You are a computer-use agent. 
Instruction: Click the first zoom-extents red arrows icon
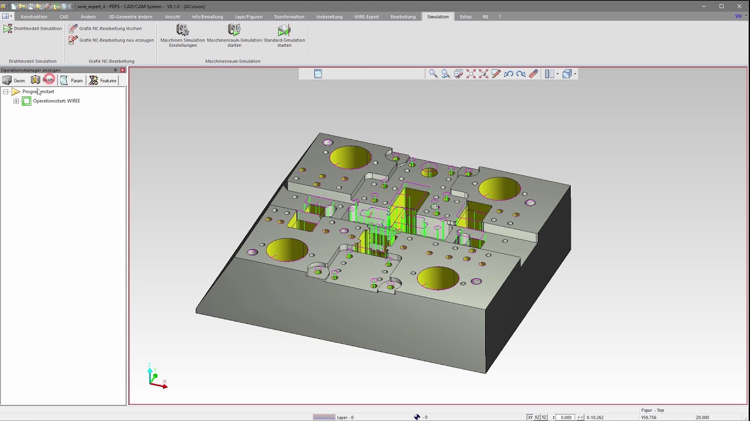[x=471, y=74]
